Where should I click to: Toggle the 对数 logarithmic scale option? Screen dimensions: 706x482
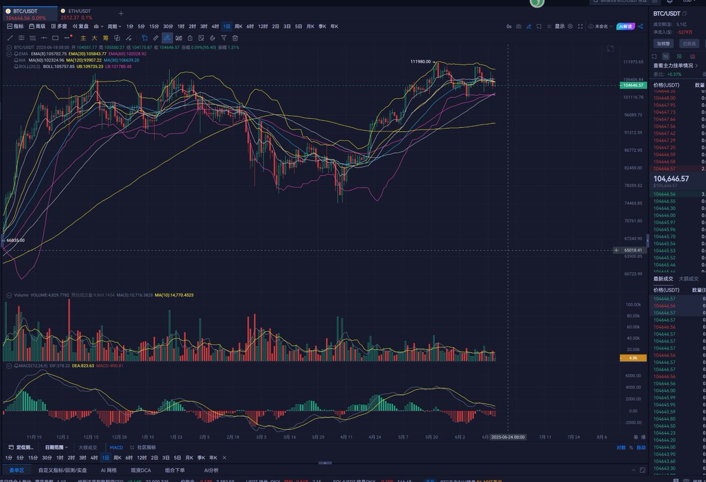pyautogui.click(x=621, y=447)
